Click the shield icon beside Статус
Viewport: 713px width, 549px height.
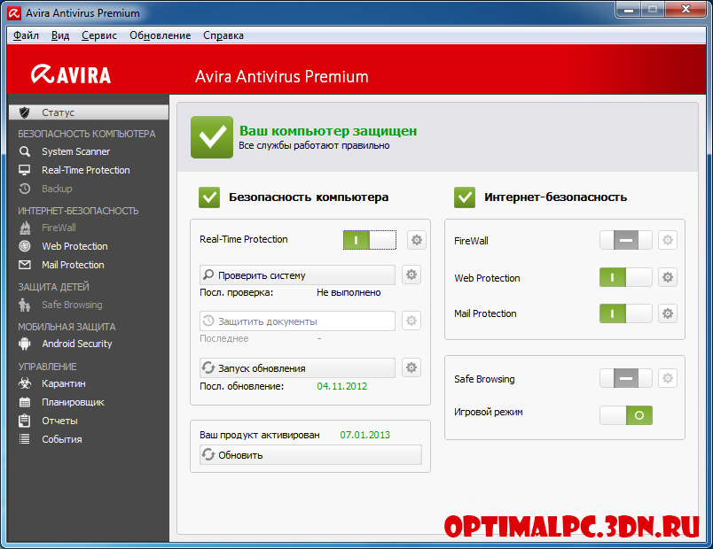[x=25, y=112]
